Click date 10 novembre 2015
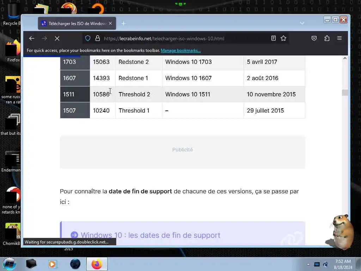This screenshot has height=271, width=361. tap(271, 94)
